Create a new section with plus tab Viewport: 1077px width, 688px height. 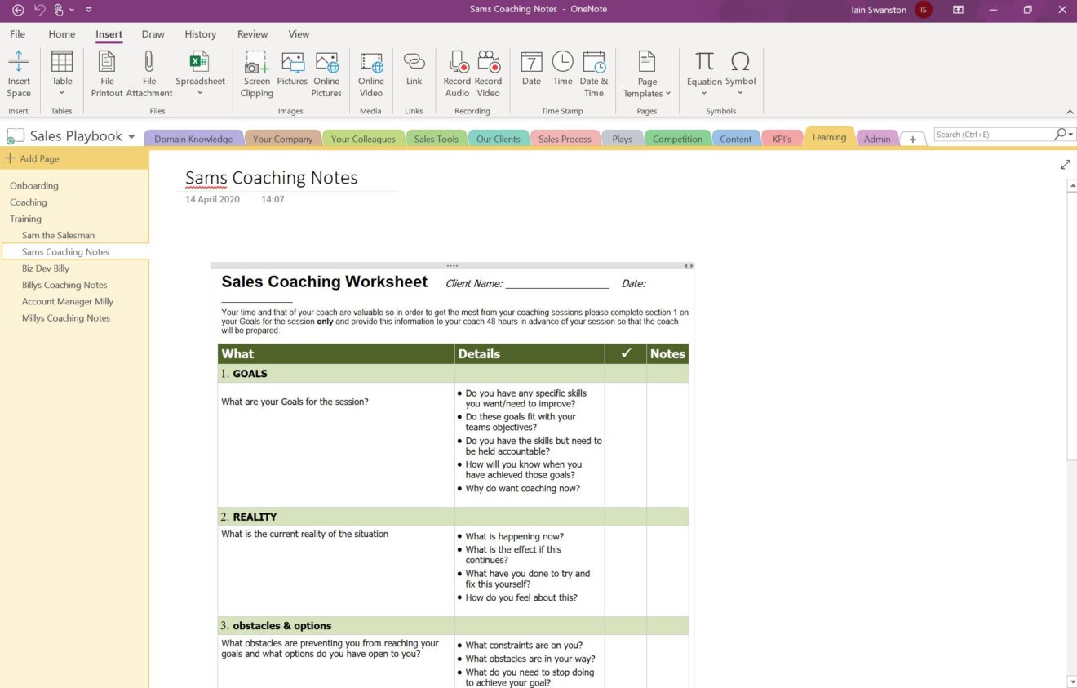tap(913, 140)
